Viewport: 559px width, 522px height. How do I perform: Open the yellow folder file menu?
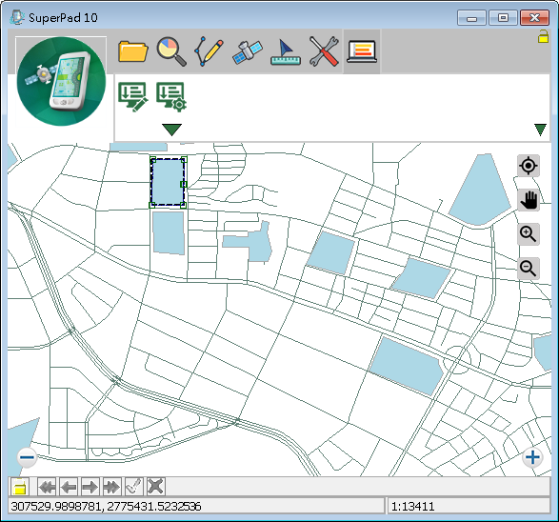(x=133, y=51)
